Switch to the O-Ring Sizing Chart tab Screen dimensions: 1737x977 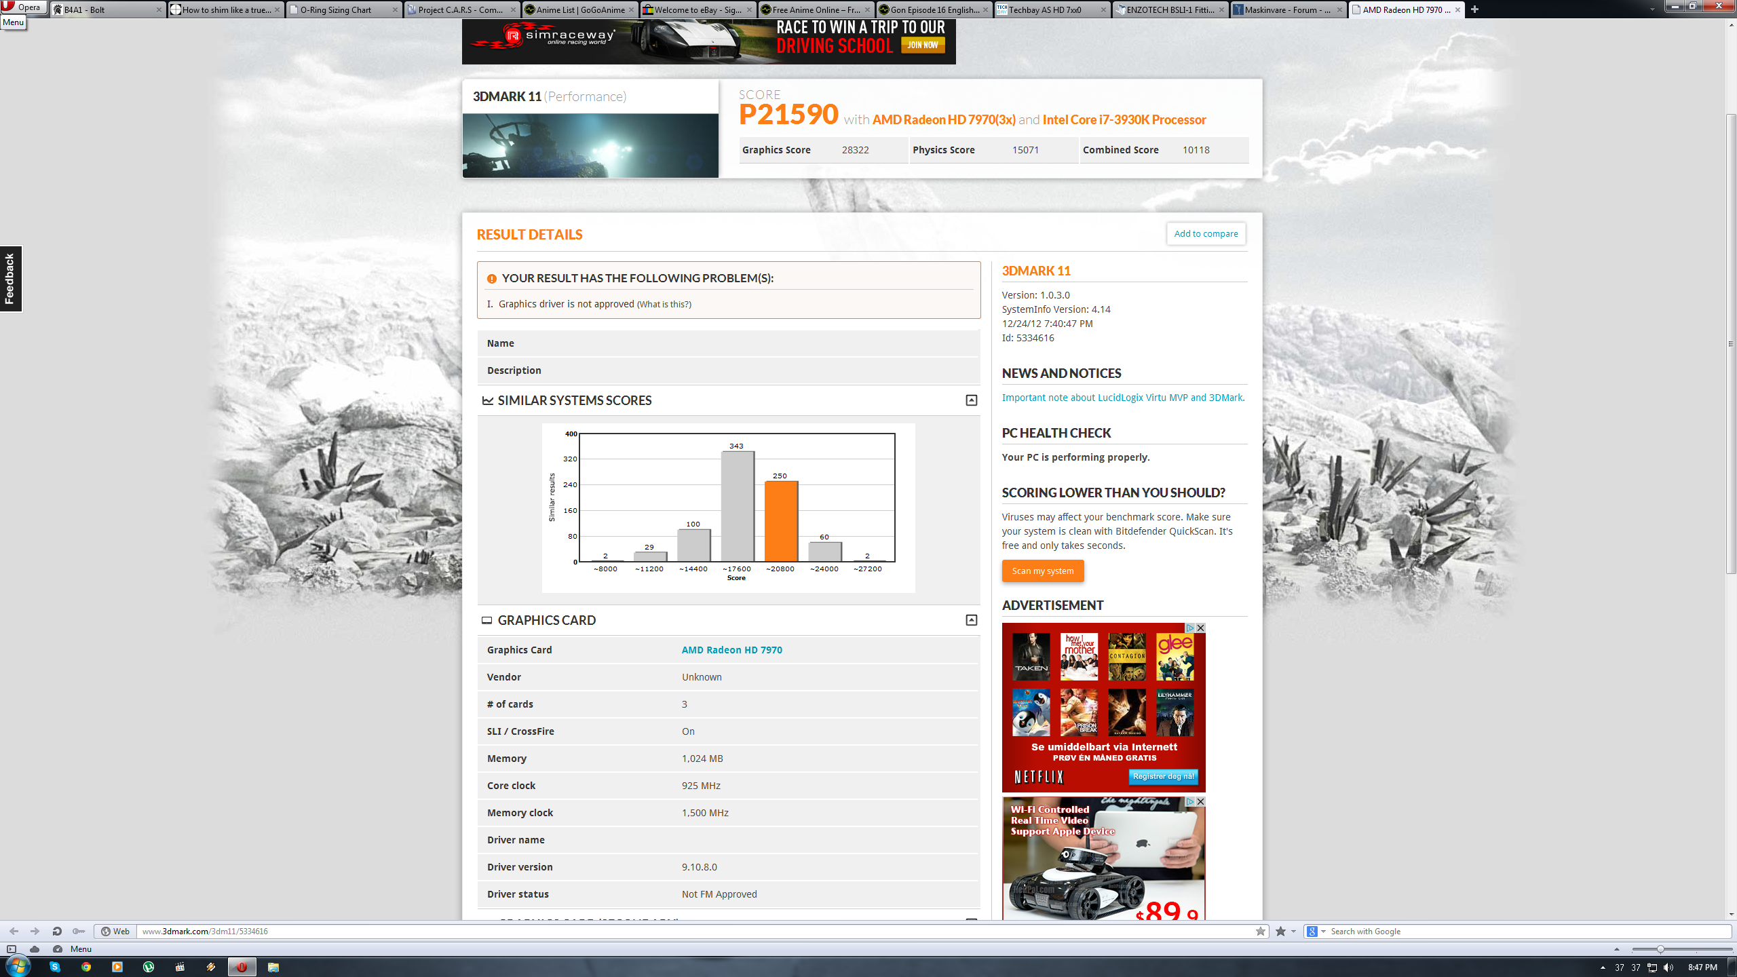(343, 9)
